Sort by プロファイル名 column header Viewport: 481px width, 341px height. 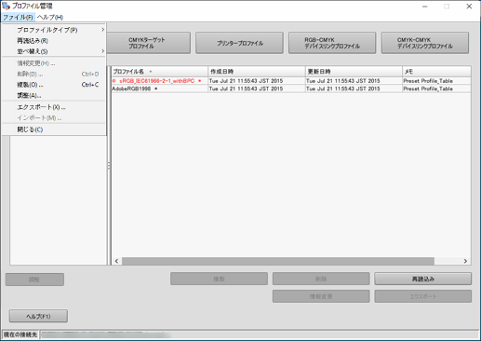[x=159, y=72]
